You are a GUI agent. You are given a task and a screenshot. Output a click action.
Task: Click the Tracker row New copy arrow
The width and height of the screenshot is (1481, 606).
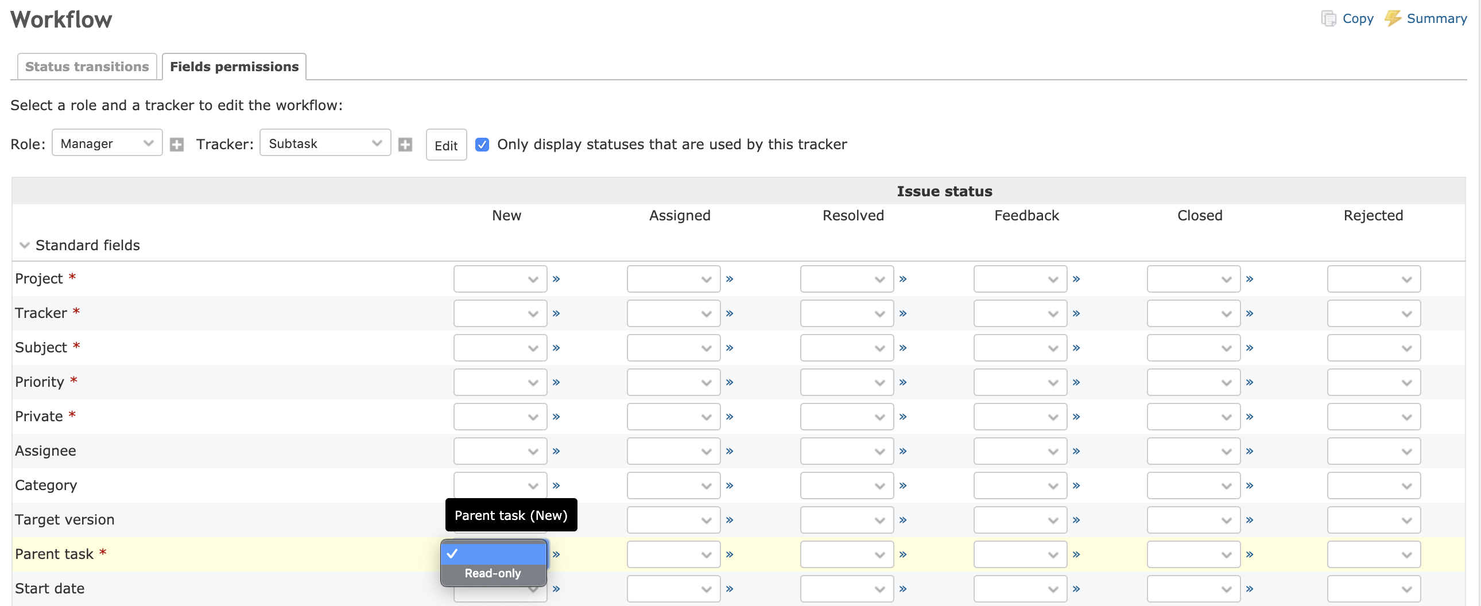point(556,313)
